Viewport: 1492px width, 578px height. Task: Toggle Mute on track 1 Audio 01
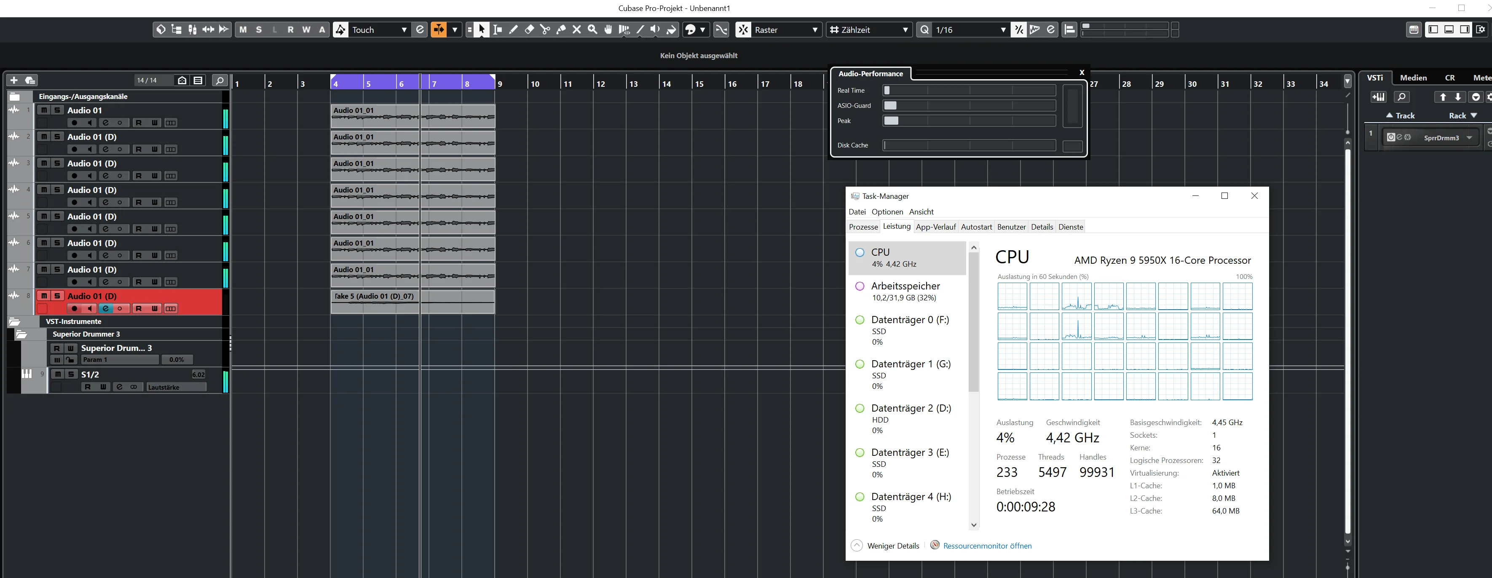click(x=43, y=110)
